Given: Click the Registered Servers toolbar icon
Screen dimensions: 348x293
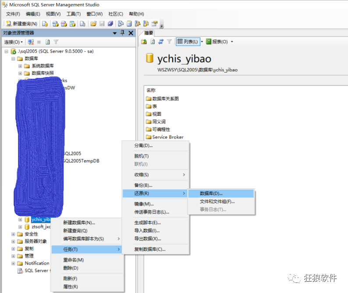Looking at the screenshot, I should coord(121,24).
